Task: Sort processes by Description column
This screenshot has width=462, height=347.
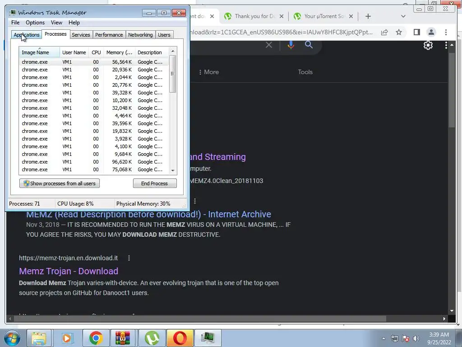Action: pyautogui.click(x=152, y=52)
